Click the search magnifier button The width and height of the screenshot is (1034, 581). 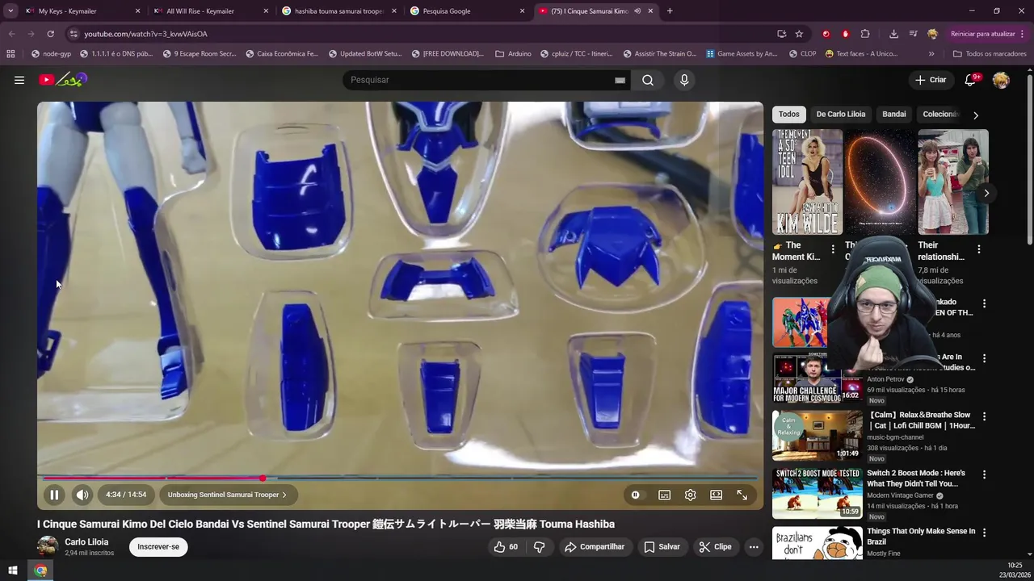point(648,80)
